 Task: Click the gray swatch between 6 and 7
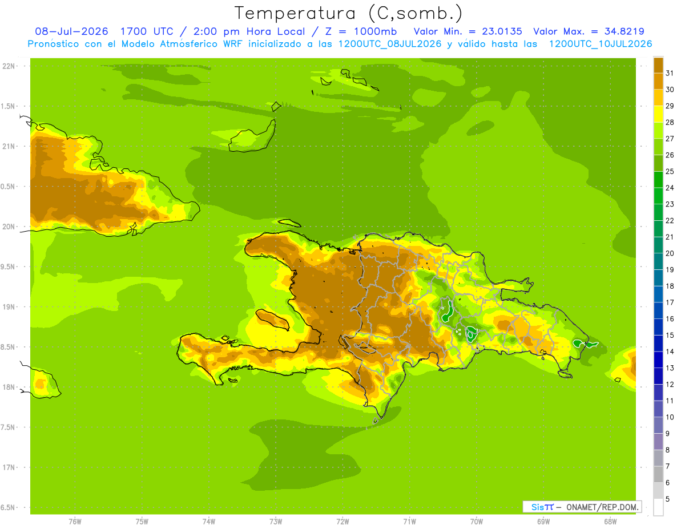658,474
